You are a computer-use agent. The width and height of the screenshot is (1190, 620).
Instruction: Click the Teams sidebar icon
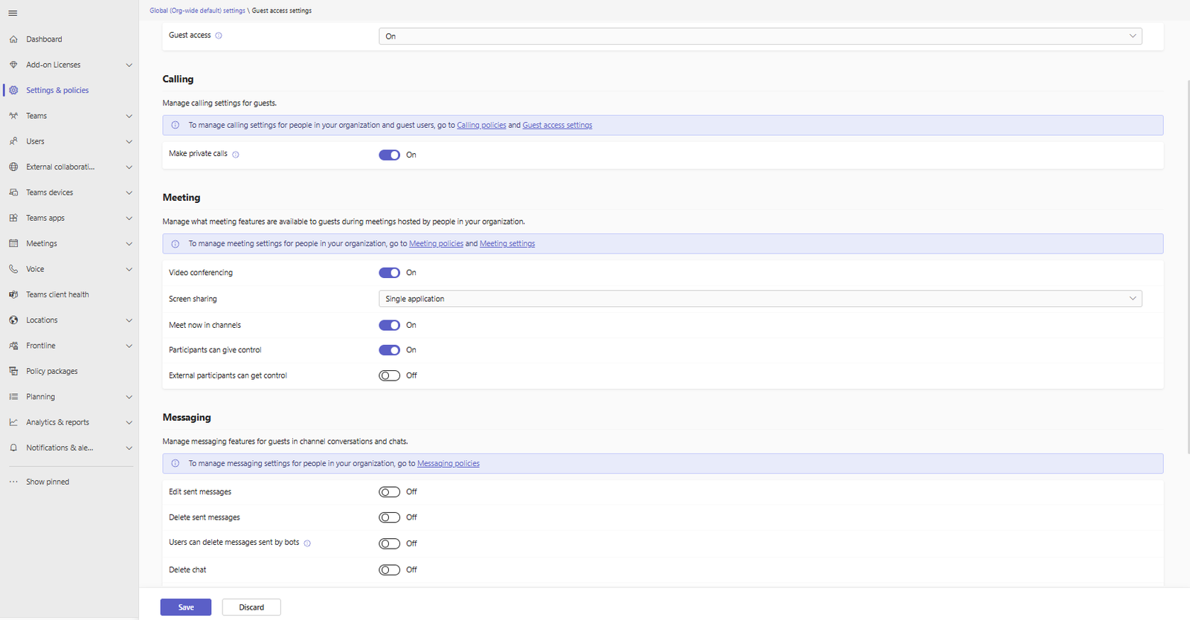13,116
